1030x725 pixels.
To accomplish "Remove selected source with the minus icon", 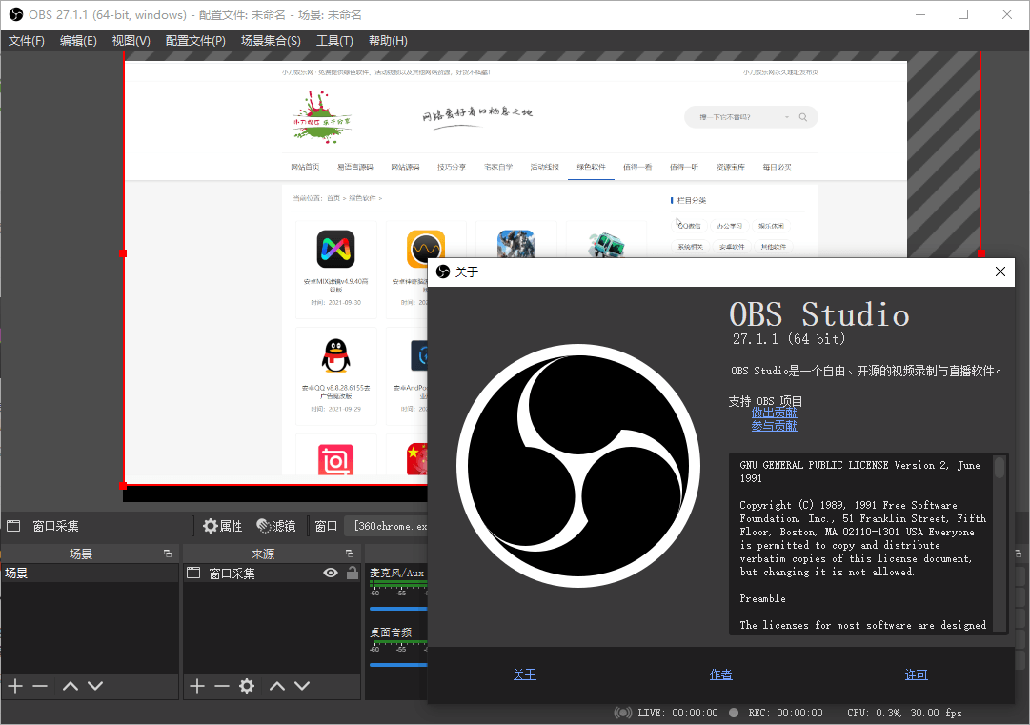I will pyautogui.click(x=221, y=685).
